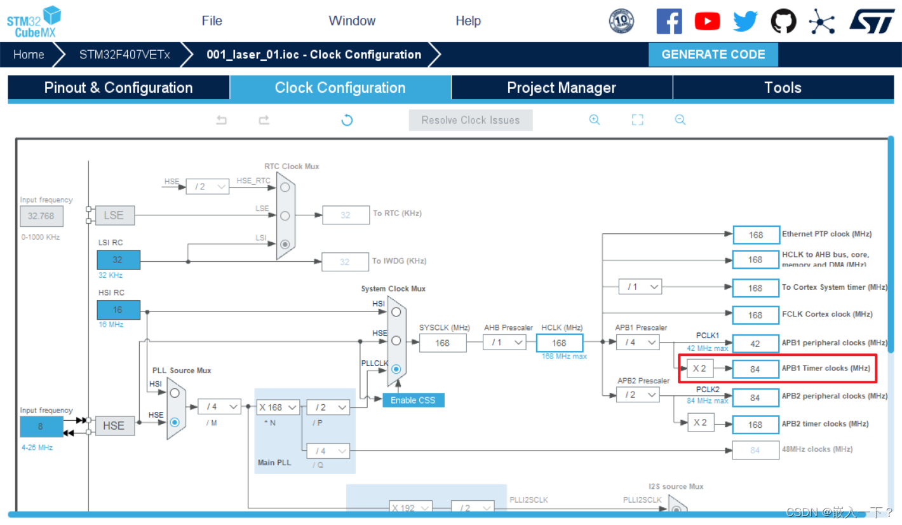Open the /P divider dropdown showing /2
Viewport: 902px width, 525px height.
pyautogui.click(x=328, y=407)
